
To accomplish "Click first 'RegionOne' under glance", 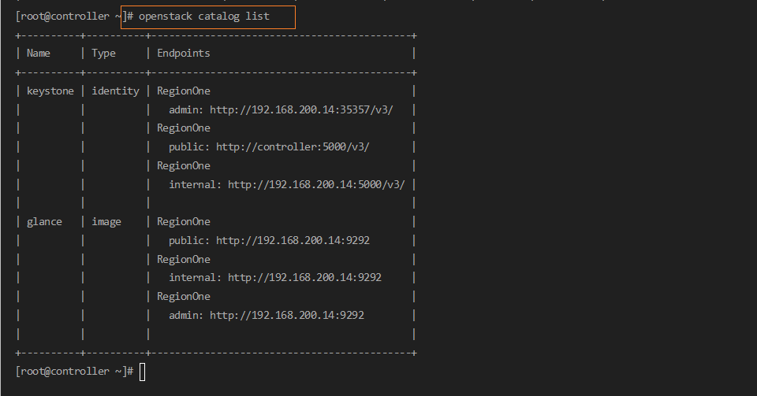I will point(183,222).
